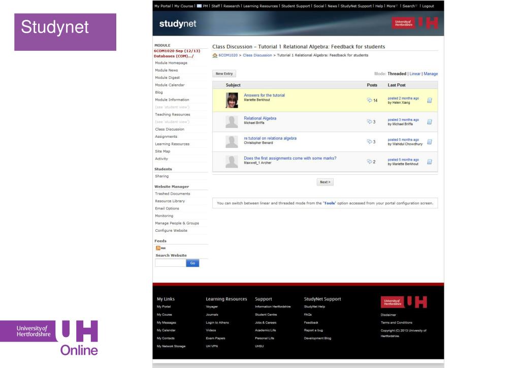Open My Course in top menu
Screen dimensions: 520x368
click(184, 6)
